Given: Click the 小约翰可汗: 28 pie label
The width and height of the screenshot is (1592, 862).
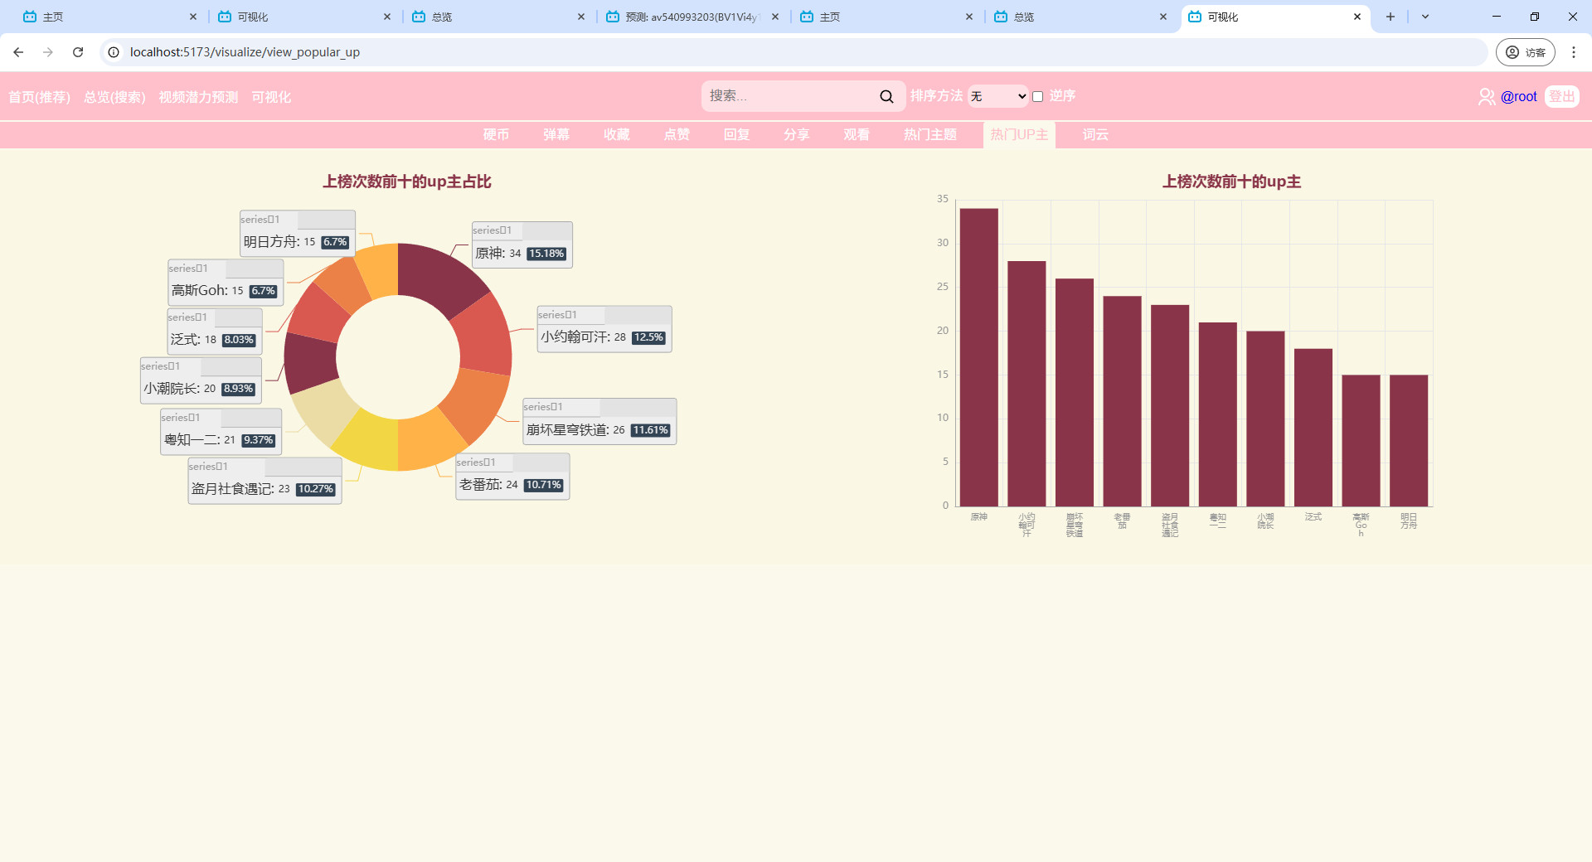Looking at the screenshot, I should [604, 329].
